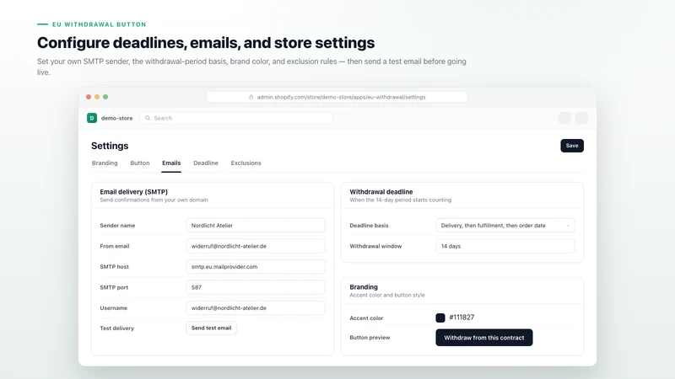Click the Settings page title
The image size is (675, 379).
click(110, 146)
